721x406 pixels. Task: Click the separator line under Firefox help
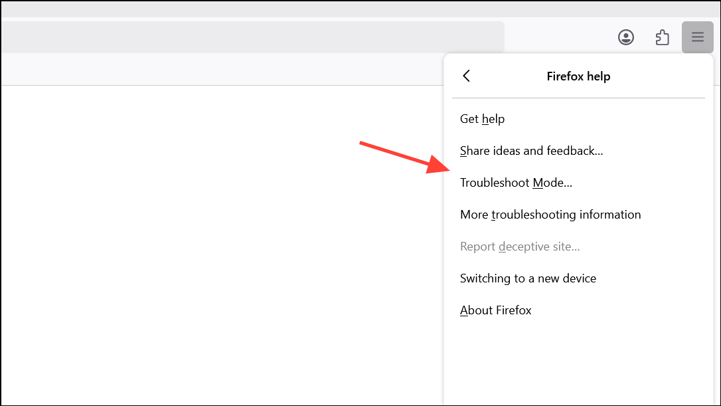click(578, 98)
